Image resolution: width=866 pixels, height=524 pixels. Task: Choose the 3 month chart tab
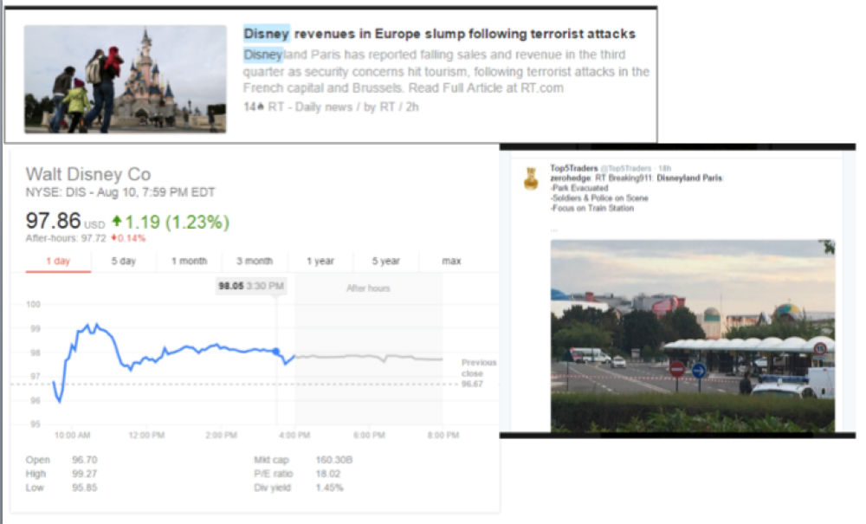pyautogui.click(x=254, y=261)
